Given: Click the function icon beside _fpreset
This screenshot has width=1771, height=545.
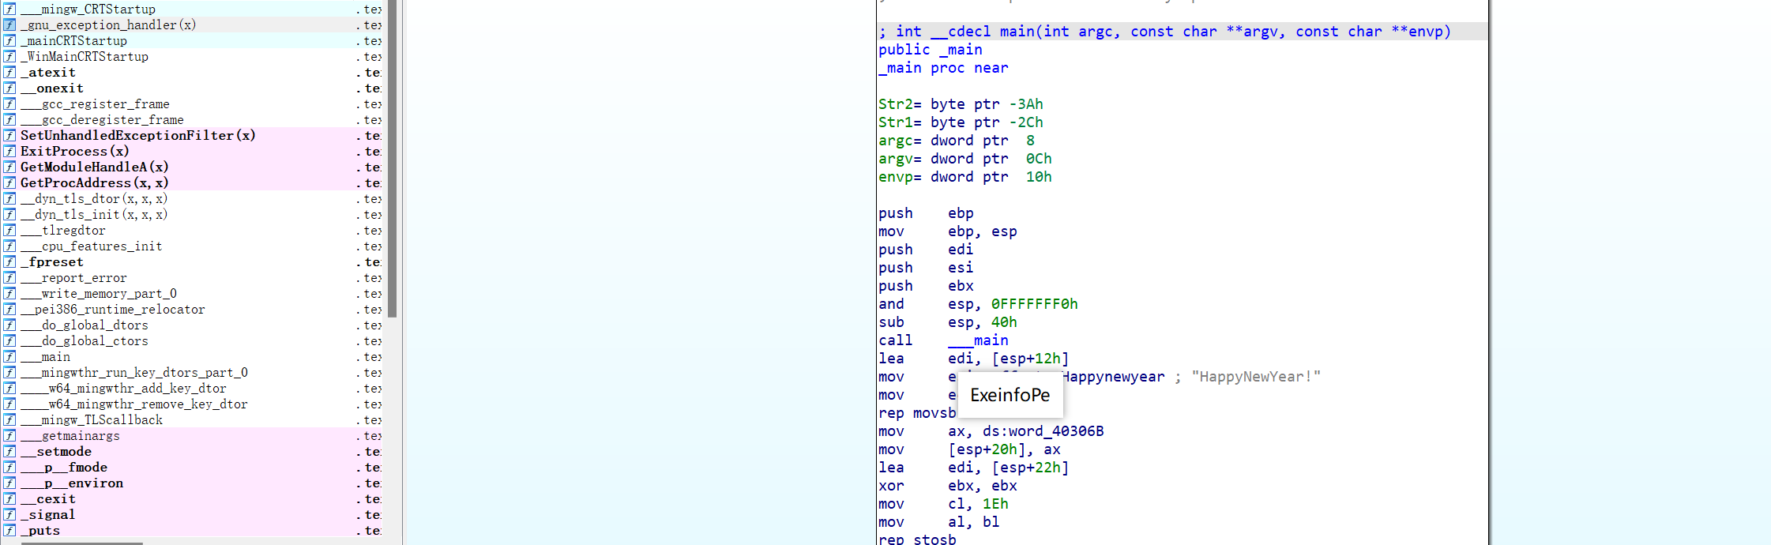Looking at the screenshot, I should [9, 262].
